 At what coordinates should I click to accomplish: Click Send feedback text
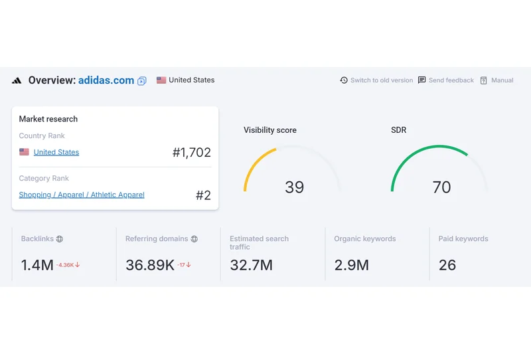tap(451, 80)
